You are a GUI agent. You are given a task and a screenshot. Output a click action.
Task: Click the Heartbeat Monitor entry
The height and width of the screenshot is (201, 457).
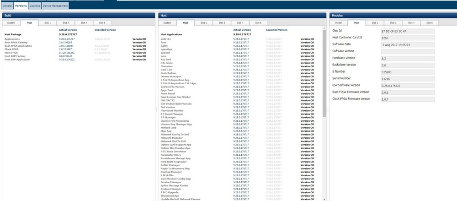[172, 111]
